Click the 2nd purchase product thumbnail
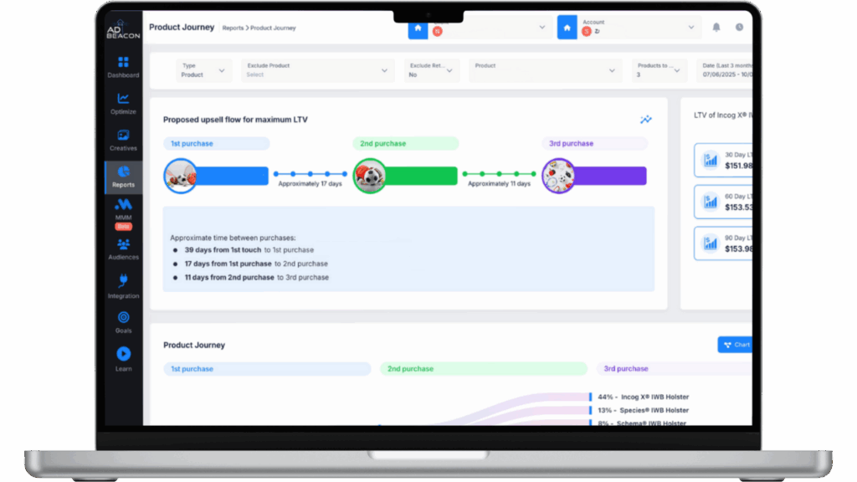This screenshot has width=857, height=482. [x=369, y=176]
